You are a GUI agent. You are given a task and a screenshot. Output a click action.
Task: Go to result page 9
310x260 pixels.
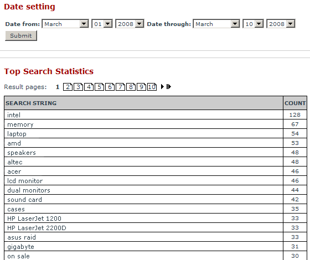point(141,87)
